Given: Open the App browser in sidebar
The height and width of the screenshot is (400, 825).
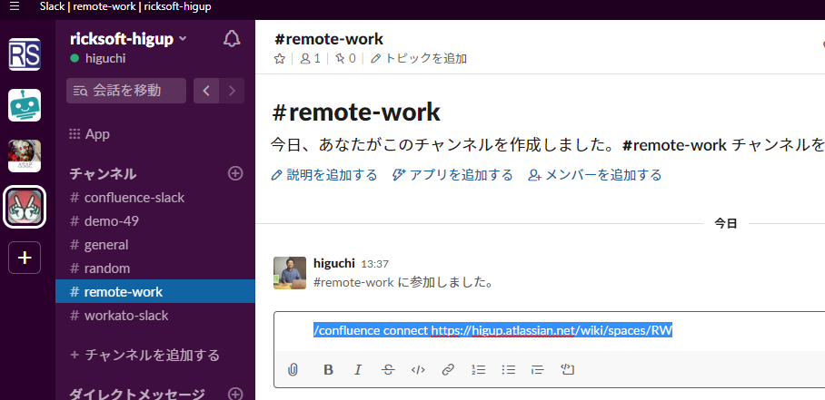Looking at the screenshot, I should (89, 134).
